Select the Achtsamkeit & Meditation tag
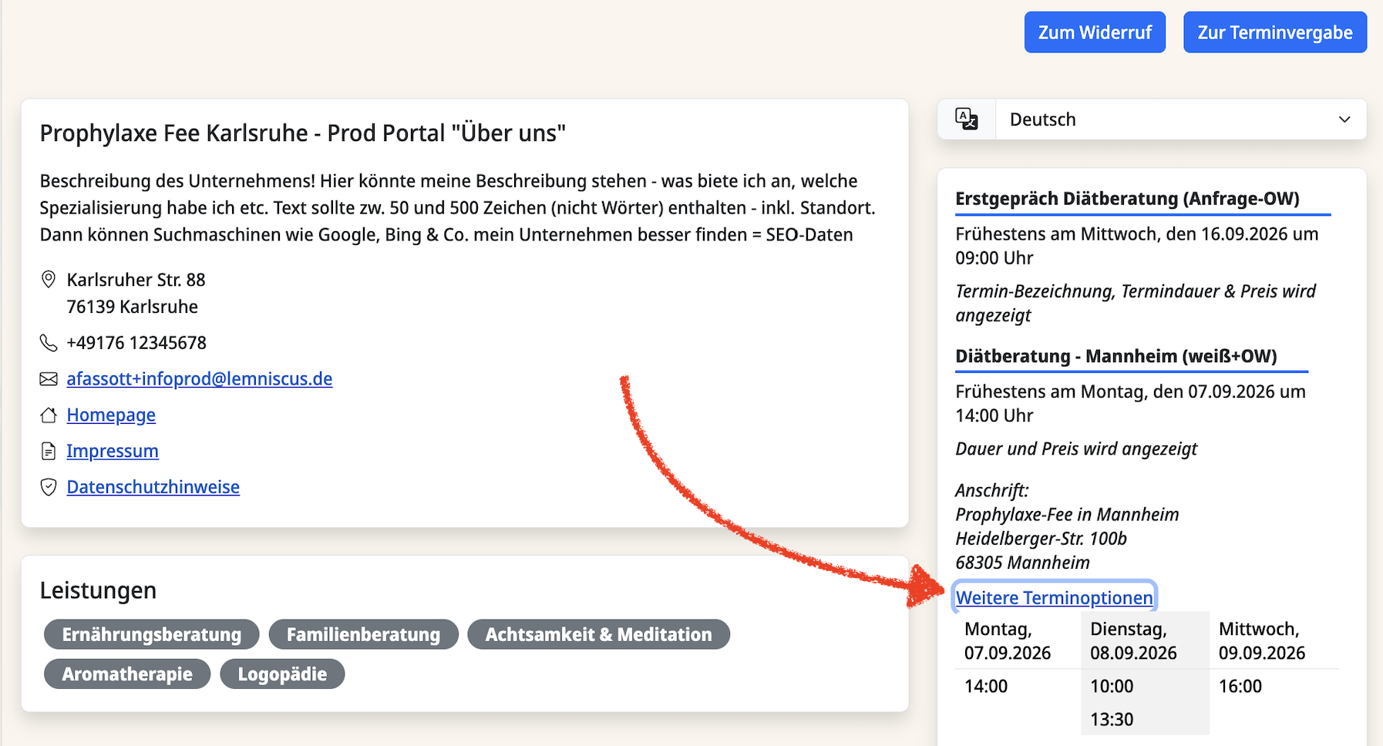 599,634
